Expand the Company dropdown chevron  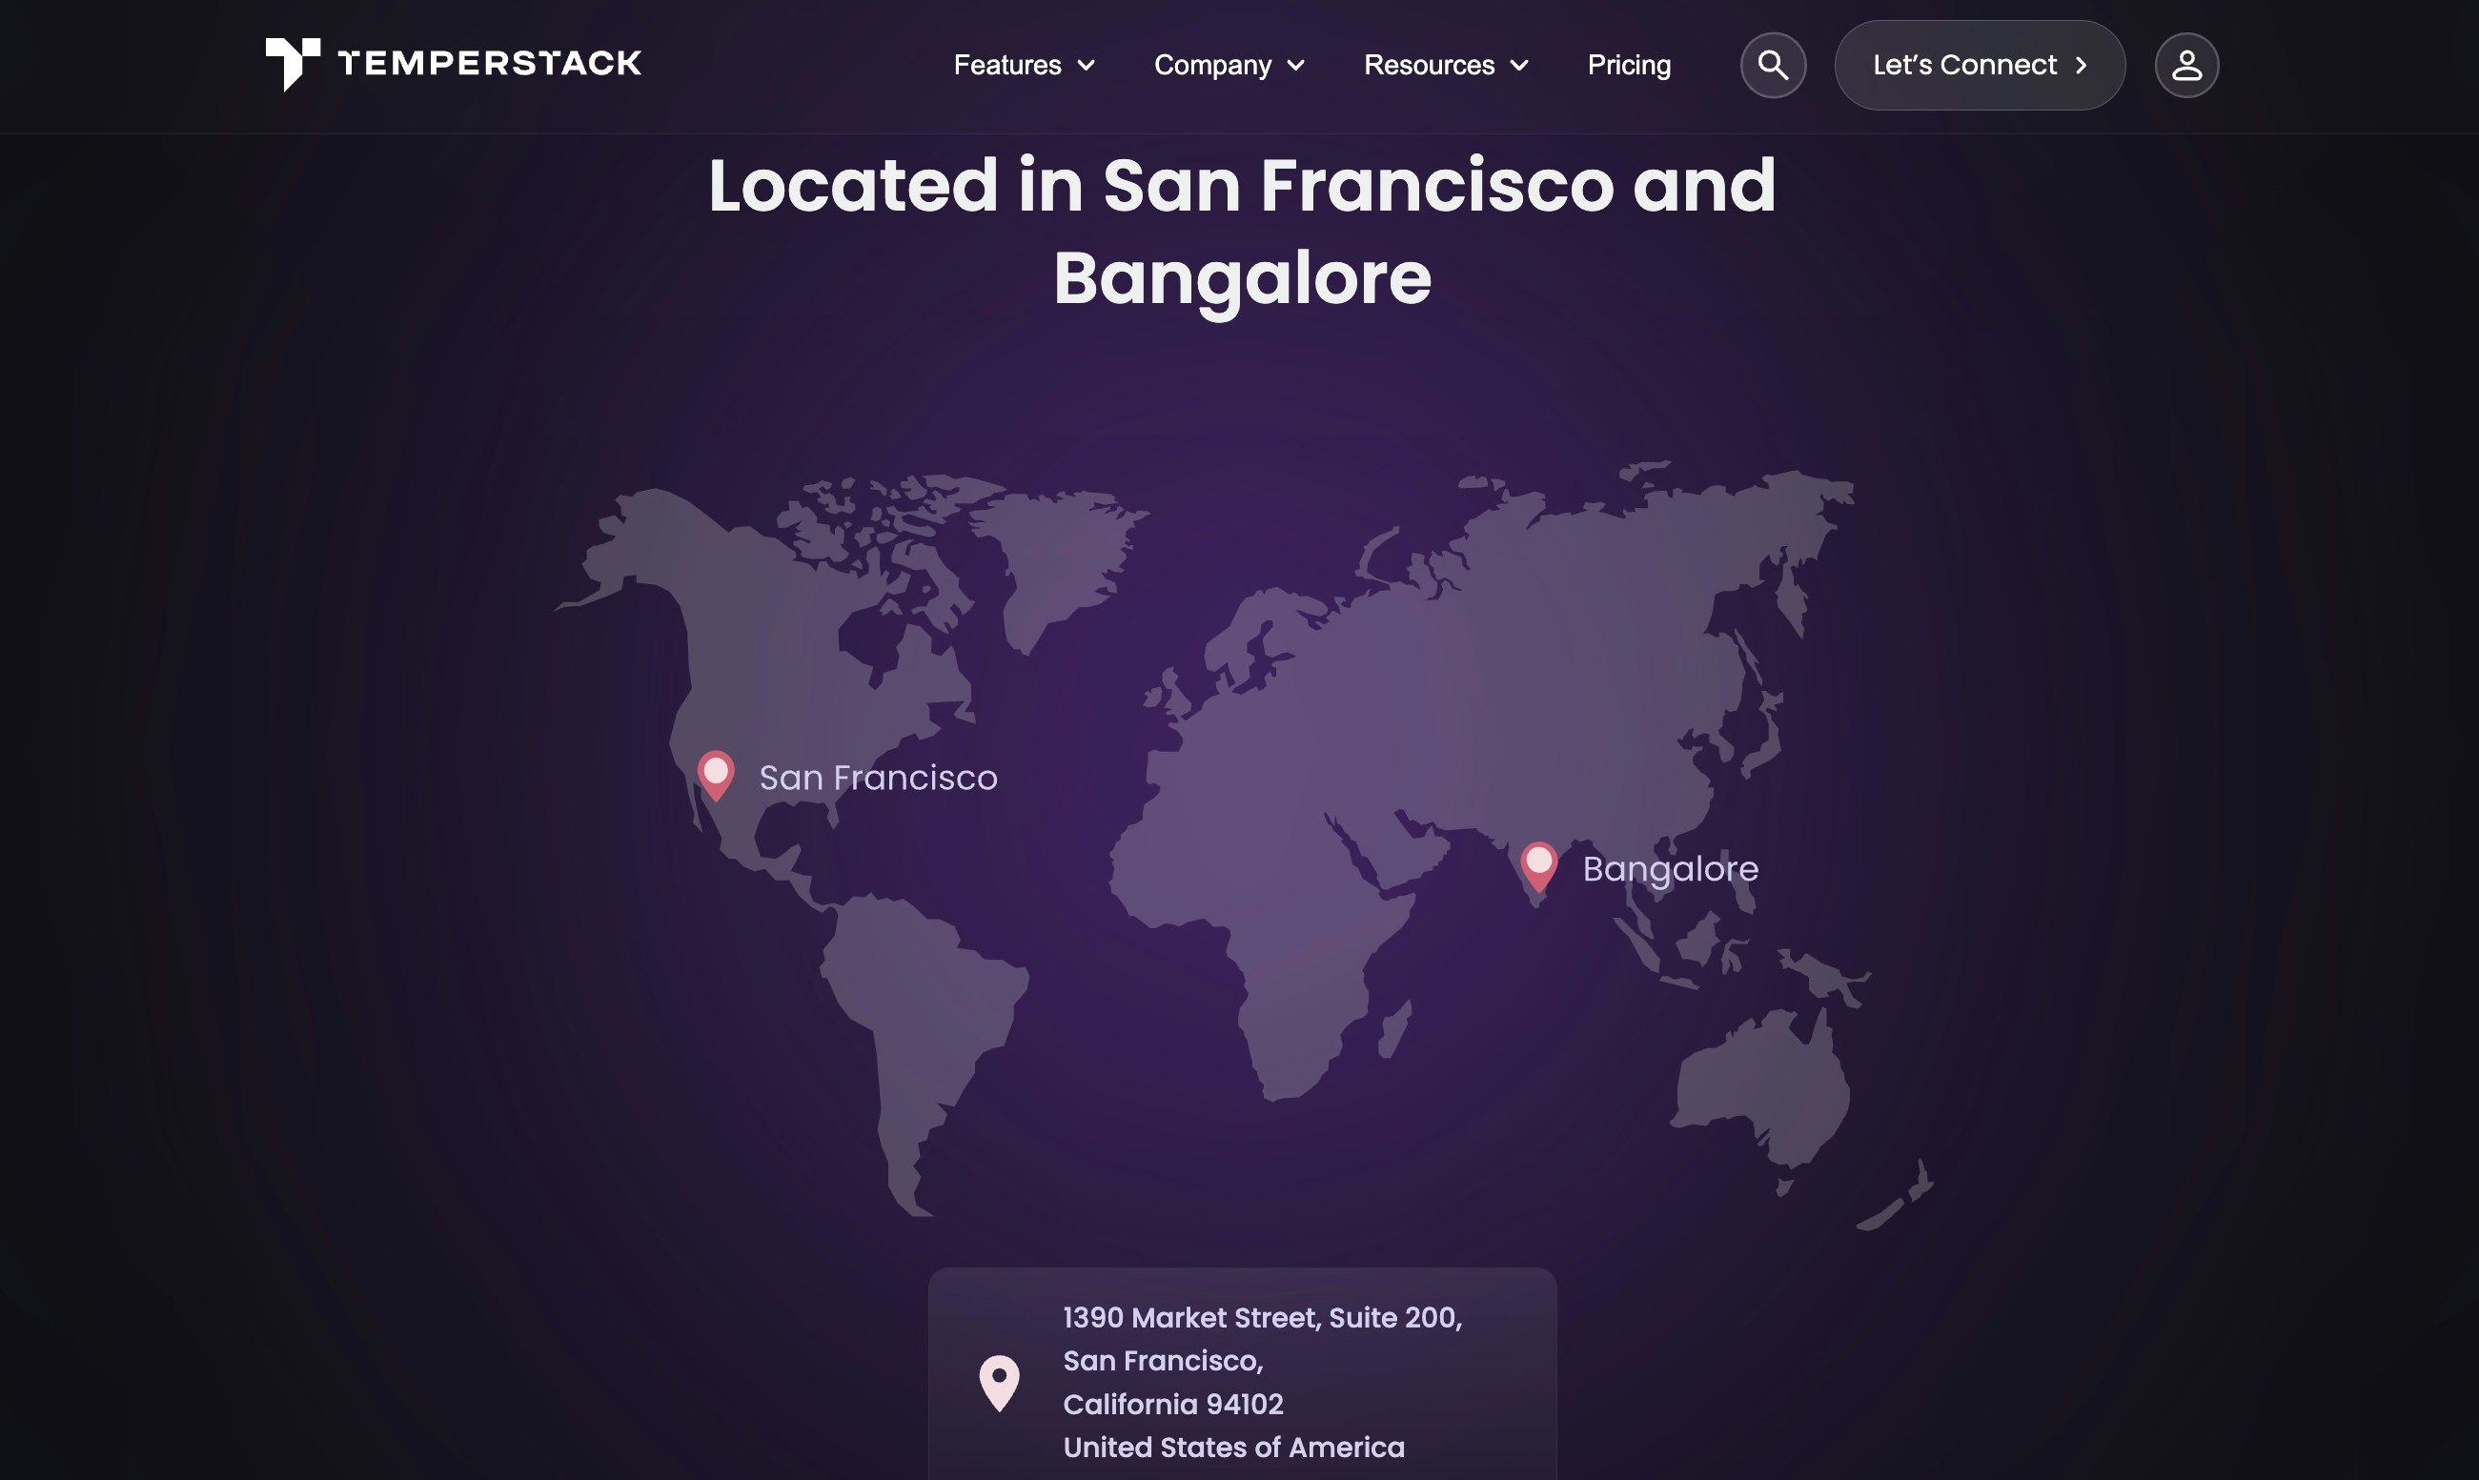[x=1295, y=66]
